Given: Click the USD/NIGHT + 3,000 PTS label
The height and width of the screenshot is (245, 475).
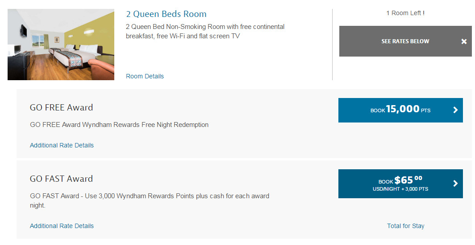Looking at the screenshot, I should coord(400,189).
